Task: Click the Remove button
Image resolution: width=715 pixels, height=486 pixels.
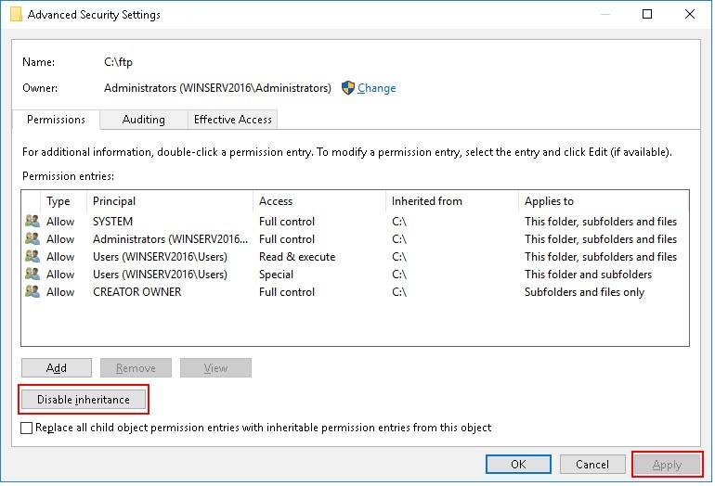Action: pos(136,367)
